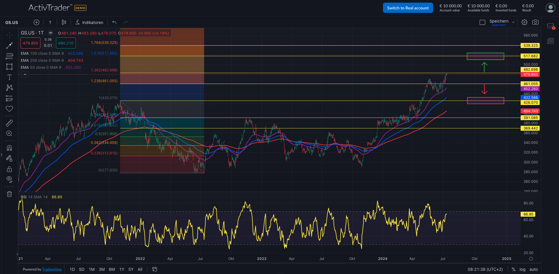Collapse the legend panel arrow
This screenshot has height=274, width=559.
(25, 74)
